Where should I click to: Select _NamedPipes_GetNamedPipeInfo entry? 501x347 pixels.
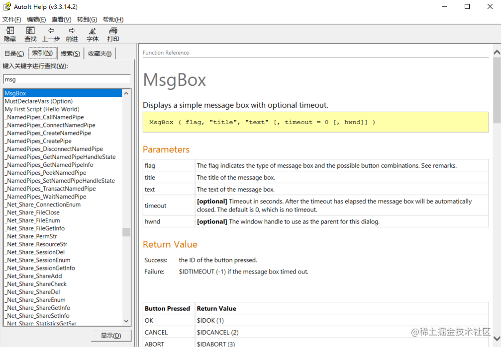[49, 165]
